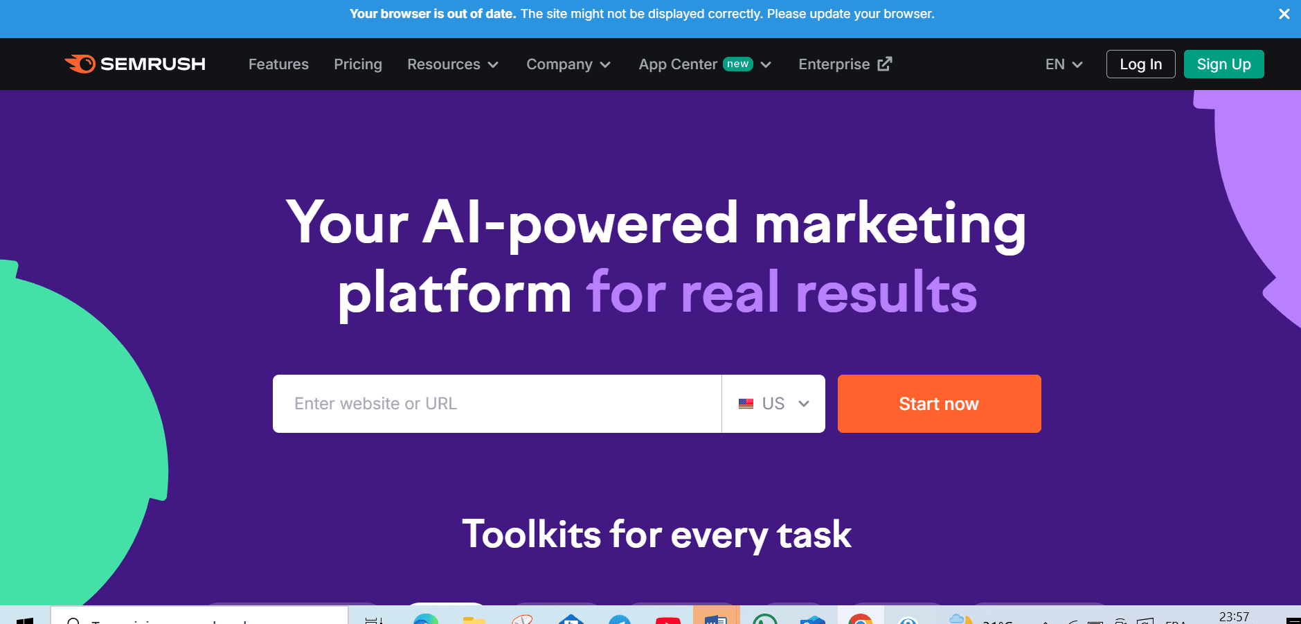Click the Log In button
This screenshot has width=1301, height=624.
[1140, 64]
